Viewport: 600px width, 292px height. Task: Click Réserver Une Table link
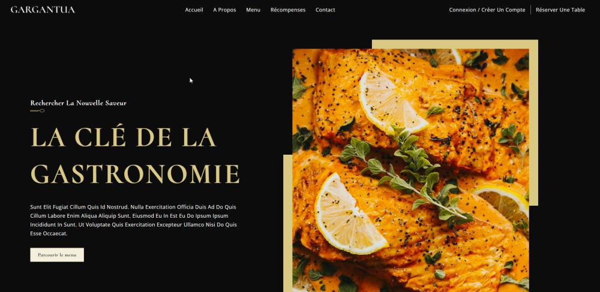[x=560, y=10]
